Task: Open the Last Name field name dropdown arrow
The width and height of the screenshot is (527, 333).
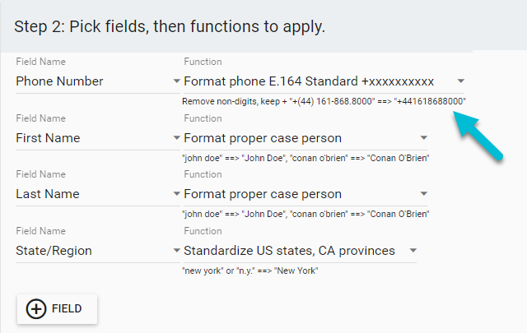Action: click(176, 194)
